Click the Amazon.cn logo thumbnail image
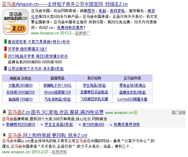This screenshot has height=157, width=188. pos(15,21)
